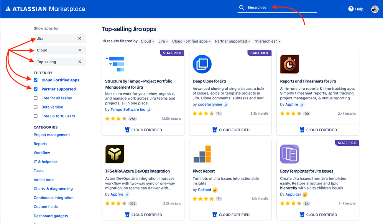This screenshot has width=383, height=224.
Task: Open the Atlassian Marketplace logo home link
Action: point(46,9)
